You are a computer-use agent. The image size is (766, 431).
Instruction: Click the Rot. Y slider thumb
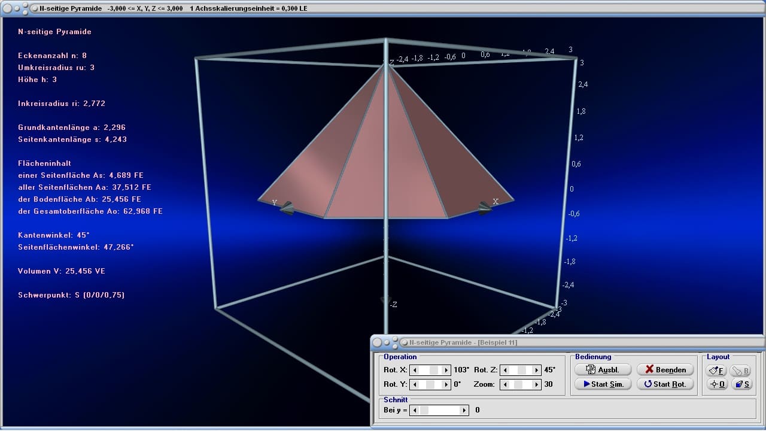click(430, 384)
